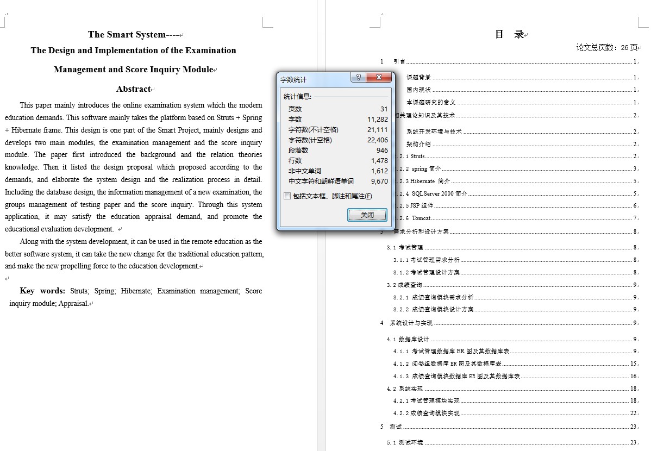Go to 4.2.2 成绩查询模块实现 entry
651x451 pixels.
tap(516, 413)
